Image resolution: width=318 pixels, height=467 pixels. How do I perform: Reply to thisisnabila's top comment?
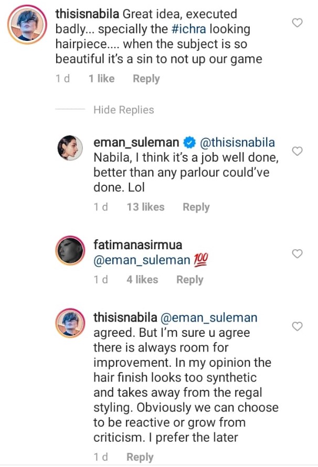pos(146,79)
